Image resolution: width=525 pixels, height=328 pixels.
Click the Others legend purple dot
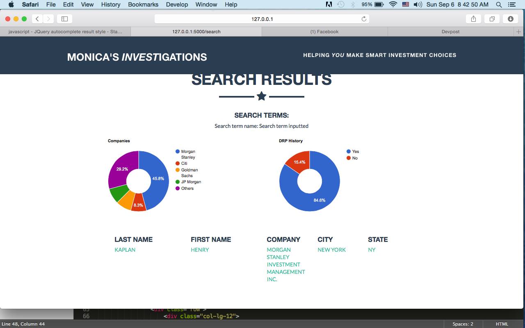click(x=178, y=188)
